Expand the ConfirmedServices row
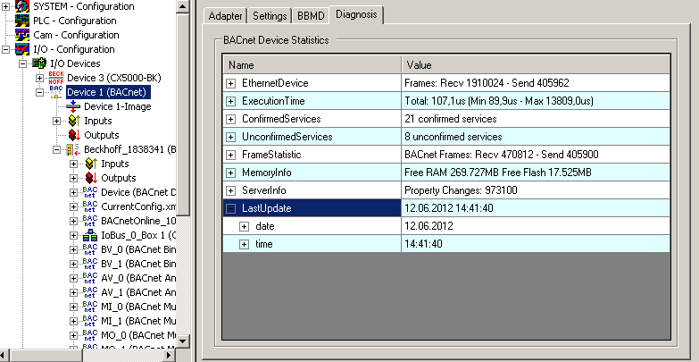699x362 pixels. pyautogui.click(x=230, y=119)
